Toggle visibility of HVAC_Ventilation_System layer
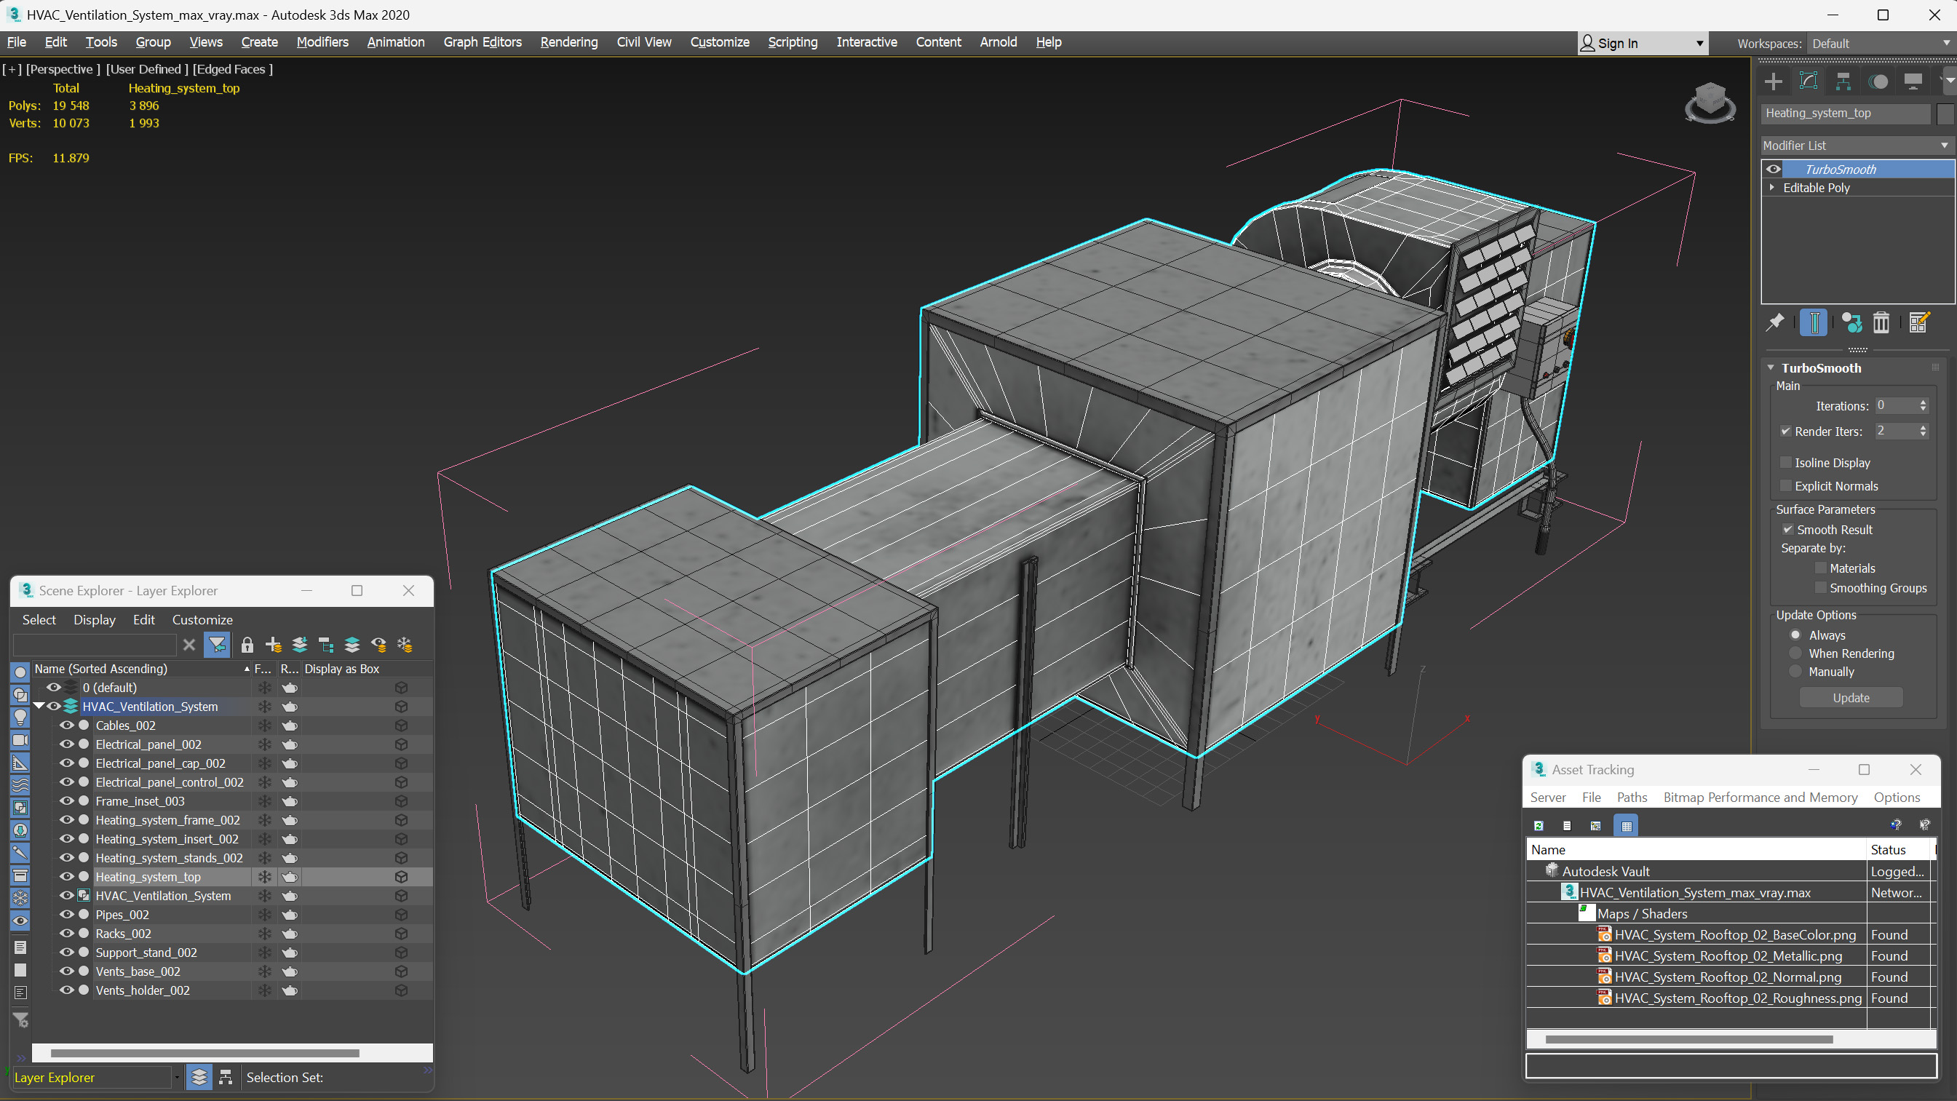The height and width of the screenshot is (1101, 1957). click(54, 706)
